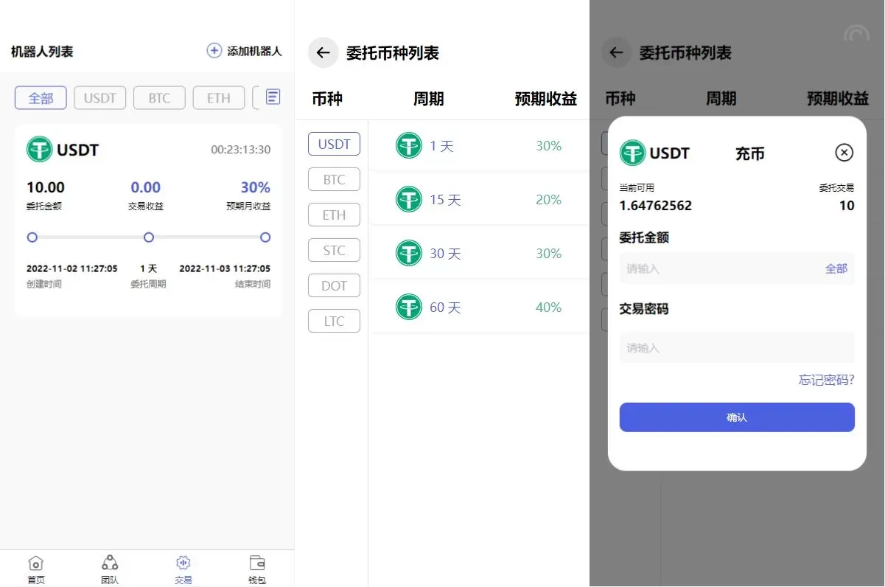Close the USDT deposit dialog
Screen dimensions: 885x587
(x=844, y=153)
